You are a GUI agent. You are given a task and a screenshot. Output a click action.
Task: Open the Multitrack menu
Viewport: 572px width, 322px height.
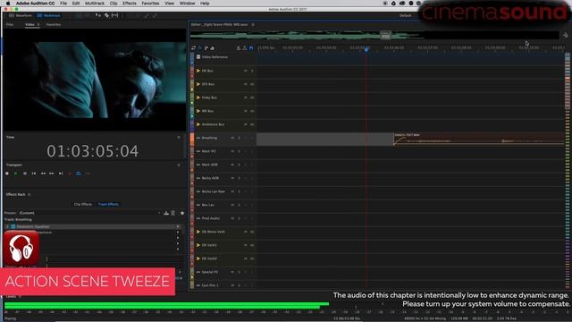point(95,4)
